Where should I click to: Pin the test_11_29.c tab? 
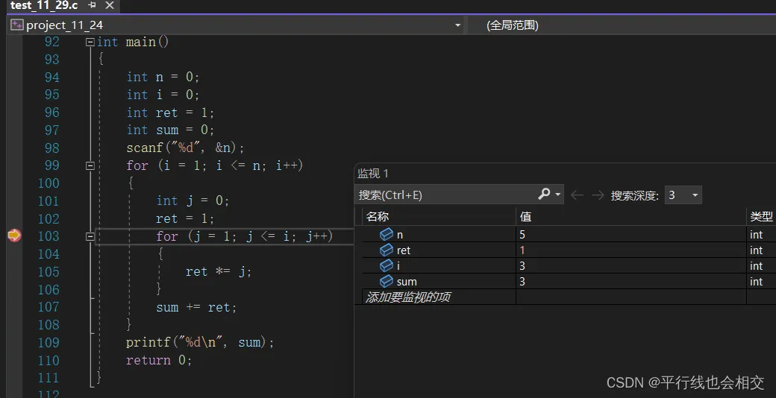(x=92, y=5)
